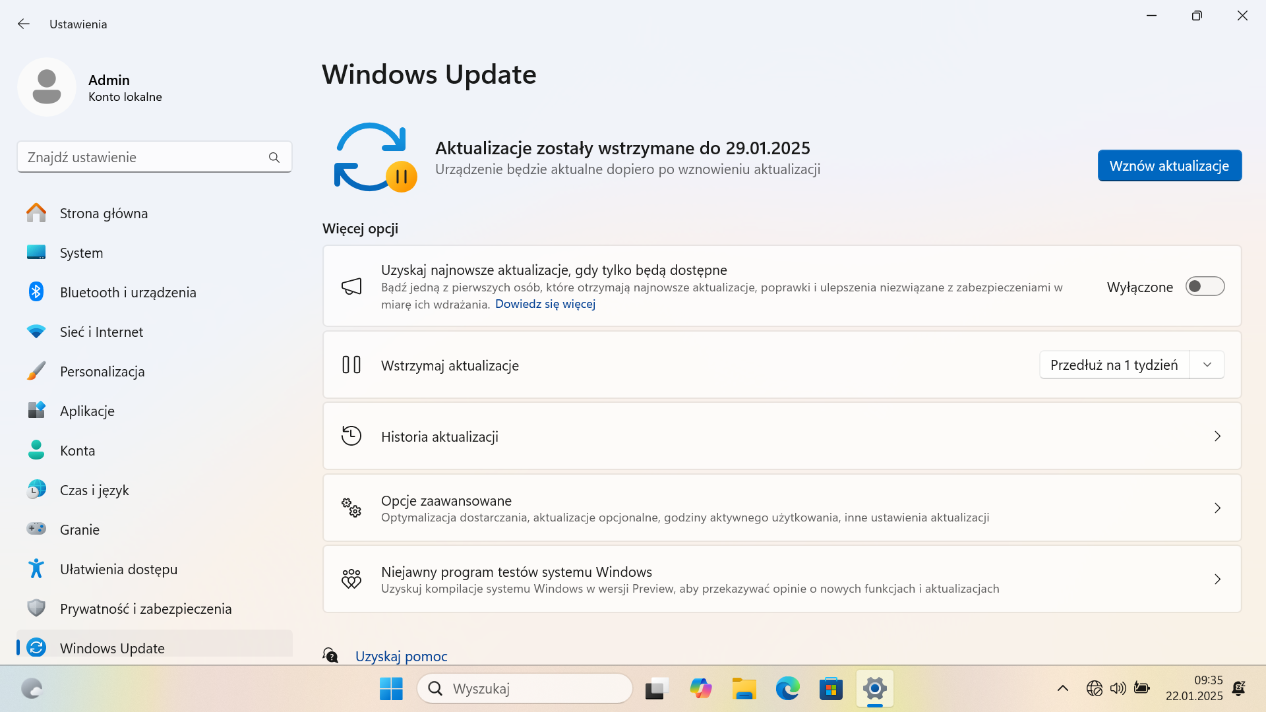Open Opcje zaawansowane via its chevron
1266x712 pixels.
pyautogui.click(x=1218, y=508)
